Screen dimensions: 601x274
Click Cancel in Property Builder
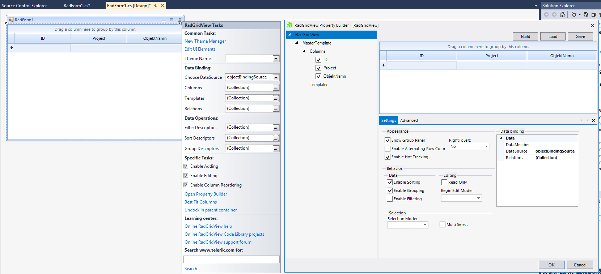(580, 265)
